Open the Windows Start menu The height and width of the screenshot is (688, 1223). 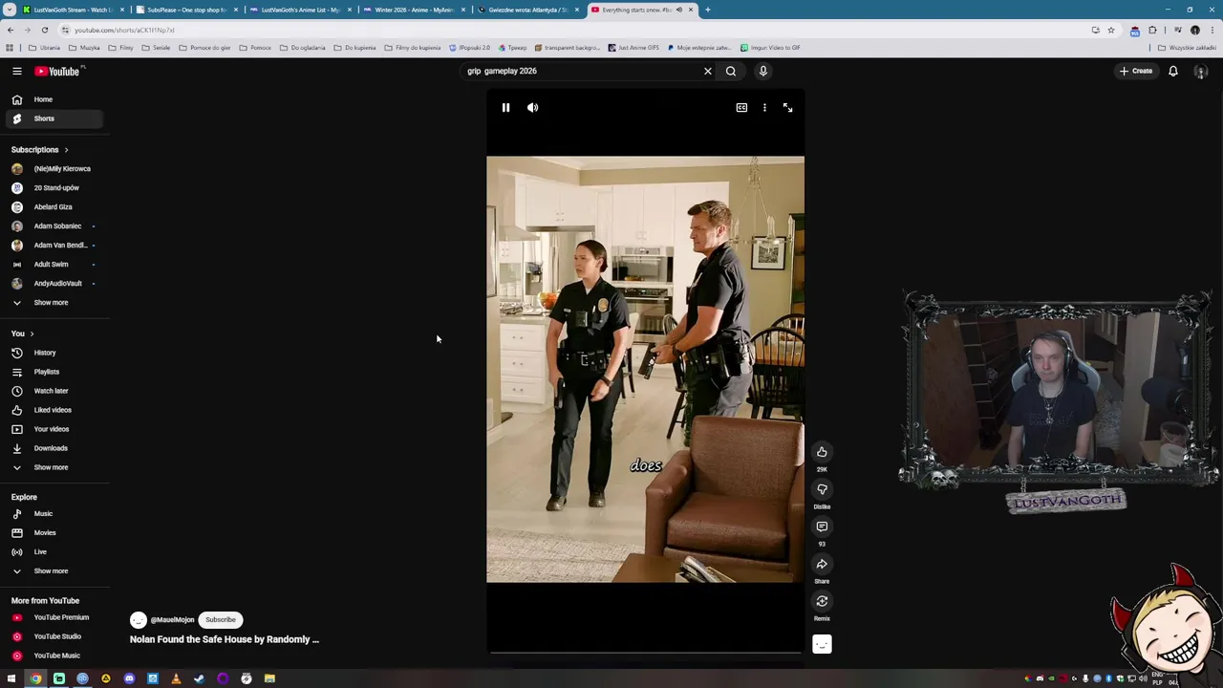(11, 678)
